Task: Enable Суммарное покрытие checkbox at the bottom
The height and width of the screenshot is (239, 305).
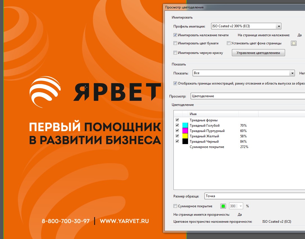Action: pyautogui.click(x=175, y=206)
